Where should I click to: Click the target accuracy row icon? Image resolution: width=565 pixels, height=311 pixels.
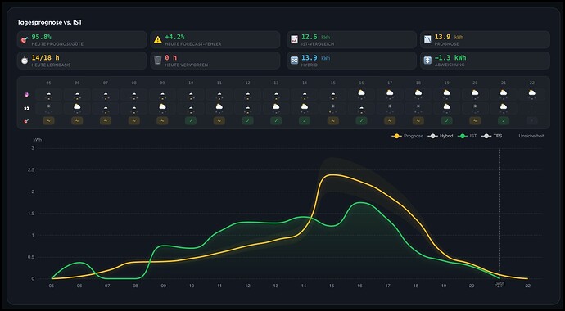26,121
